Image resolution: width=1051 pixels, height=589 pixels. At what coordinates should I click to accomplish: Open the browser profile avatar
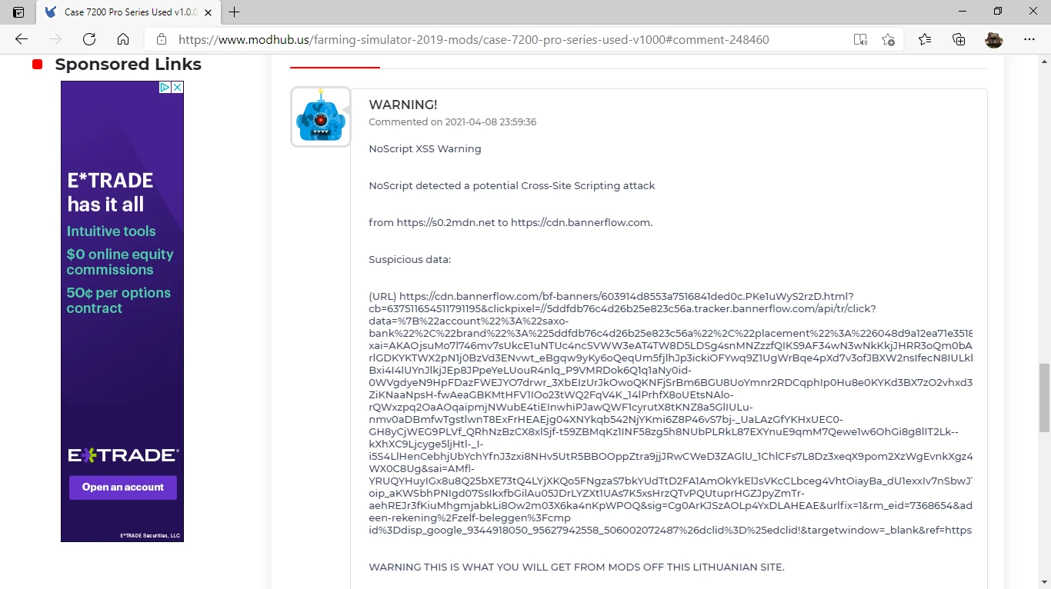pyautogui.click(x=994, y=39)
